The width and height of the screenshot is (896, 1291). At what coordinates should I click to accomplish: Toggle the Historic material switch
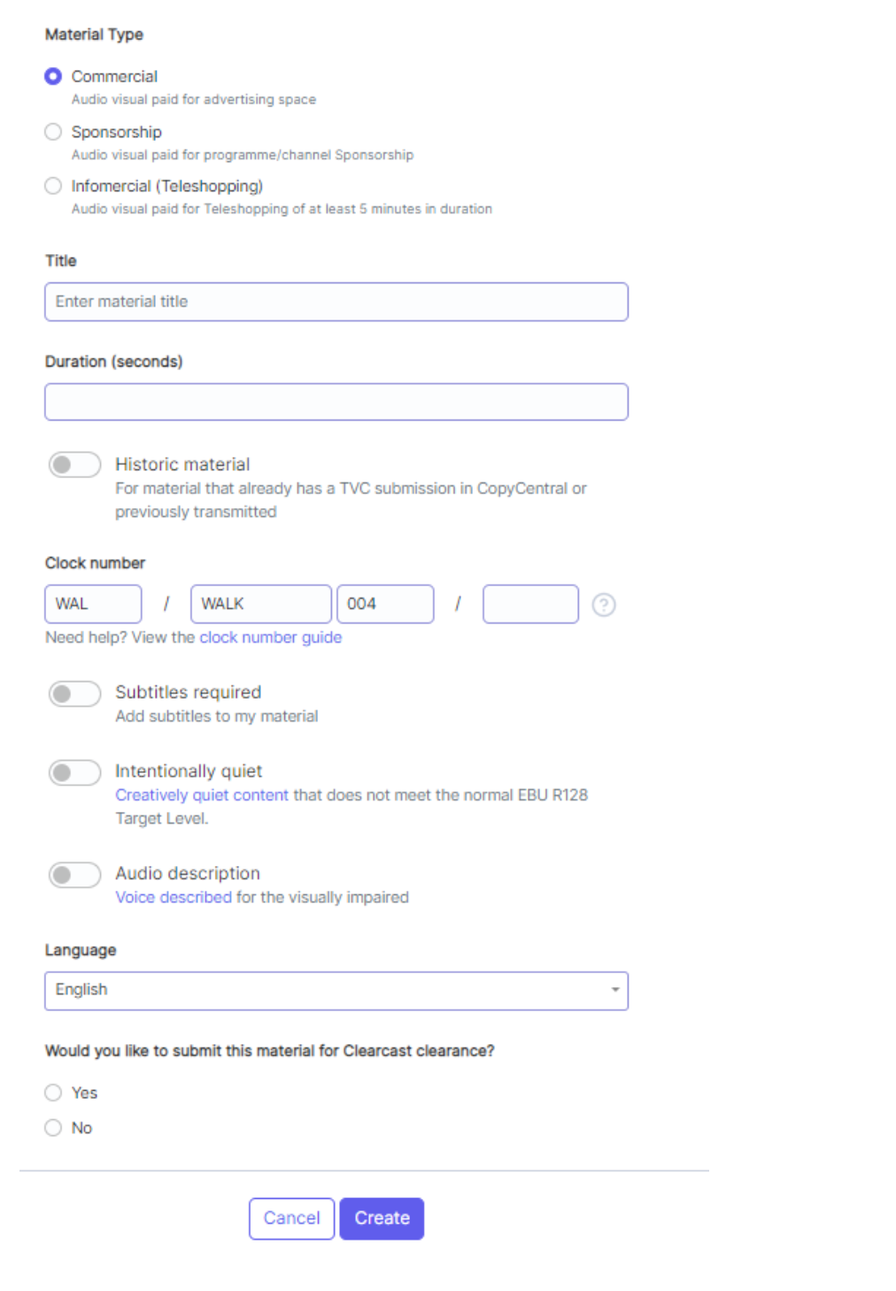pos(74,465)
